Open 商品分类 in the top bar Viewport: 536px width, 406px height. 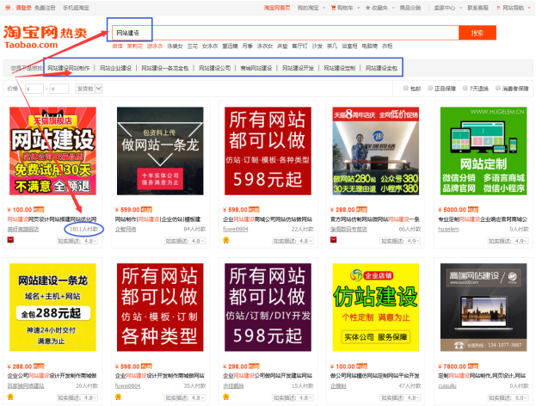click(410, 8)
